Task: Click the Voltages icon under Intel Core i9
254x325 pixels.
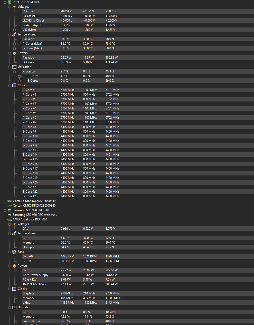Action: pyautogui.click(x=14, y=7)
